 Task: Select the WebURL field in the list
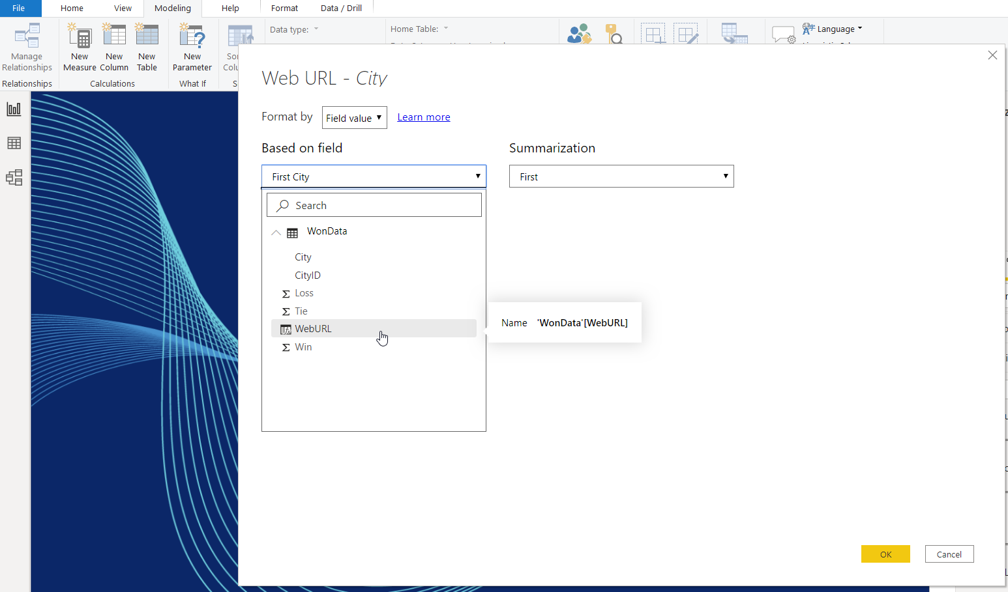pos(314,329)
